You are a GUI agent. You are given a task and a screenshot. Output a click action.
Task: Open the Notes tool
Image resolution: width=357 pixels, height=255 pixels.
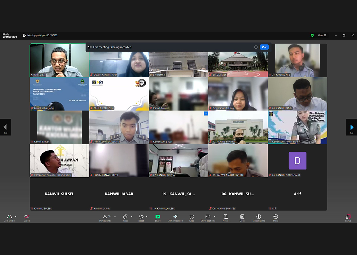[225, 217]
